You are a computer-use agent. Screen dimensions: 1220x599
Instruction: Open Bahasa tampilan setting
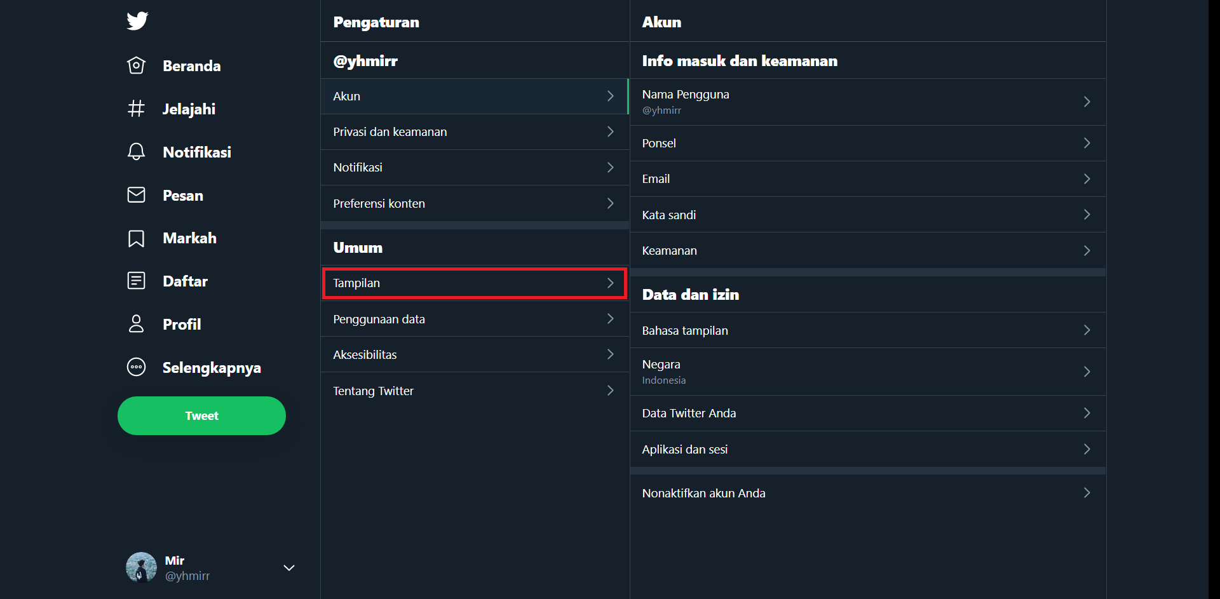[867, 330]
